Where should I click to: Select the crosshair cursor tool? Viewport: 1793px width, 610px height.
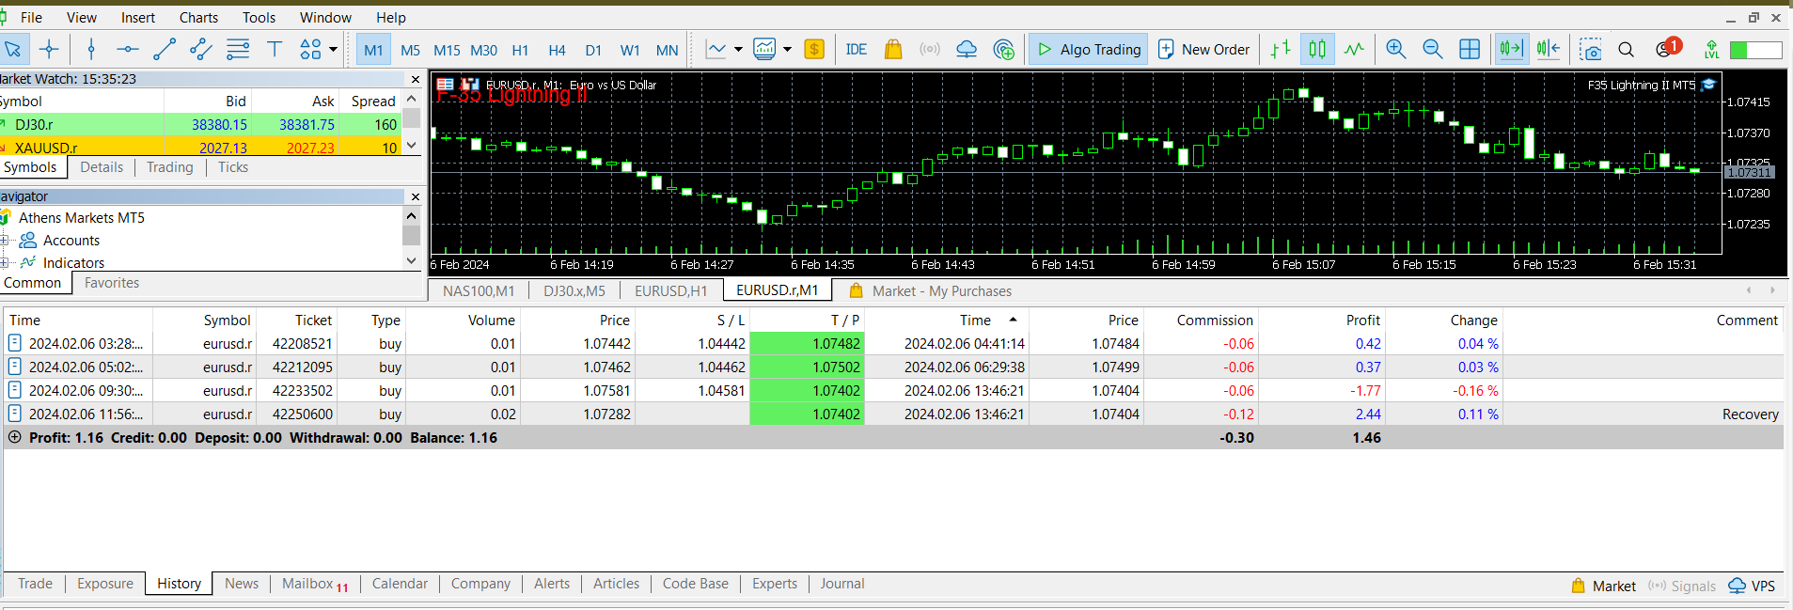click(x=49, y=50)
